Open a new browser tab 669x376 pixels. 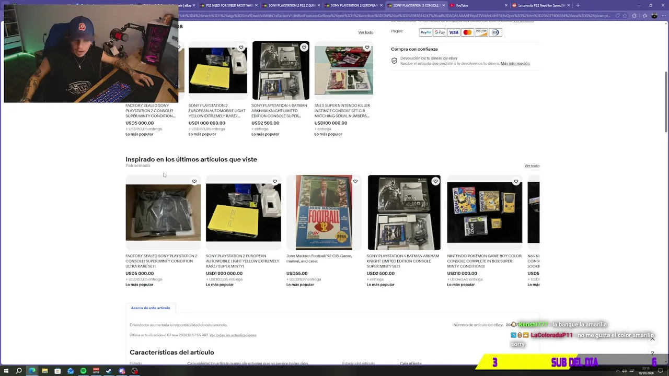[x=578, y=5]
